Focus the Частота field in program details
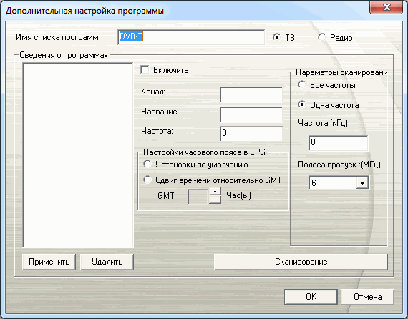This screenshot has width=408, height=319. tap(251, 134)
